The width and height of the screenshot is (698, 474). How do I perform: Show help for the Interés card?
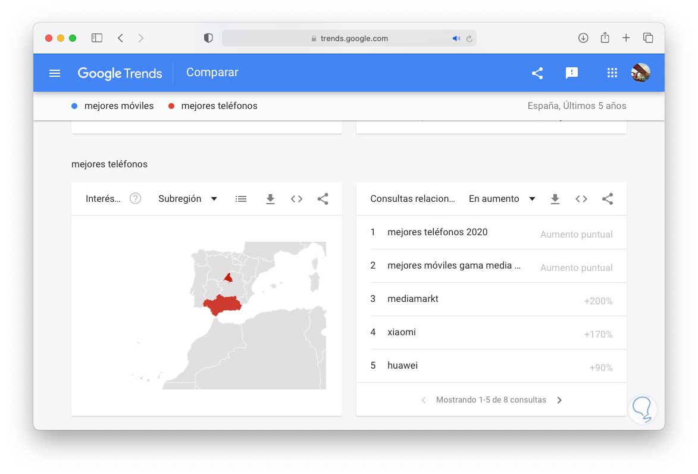[136, 199]
